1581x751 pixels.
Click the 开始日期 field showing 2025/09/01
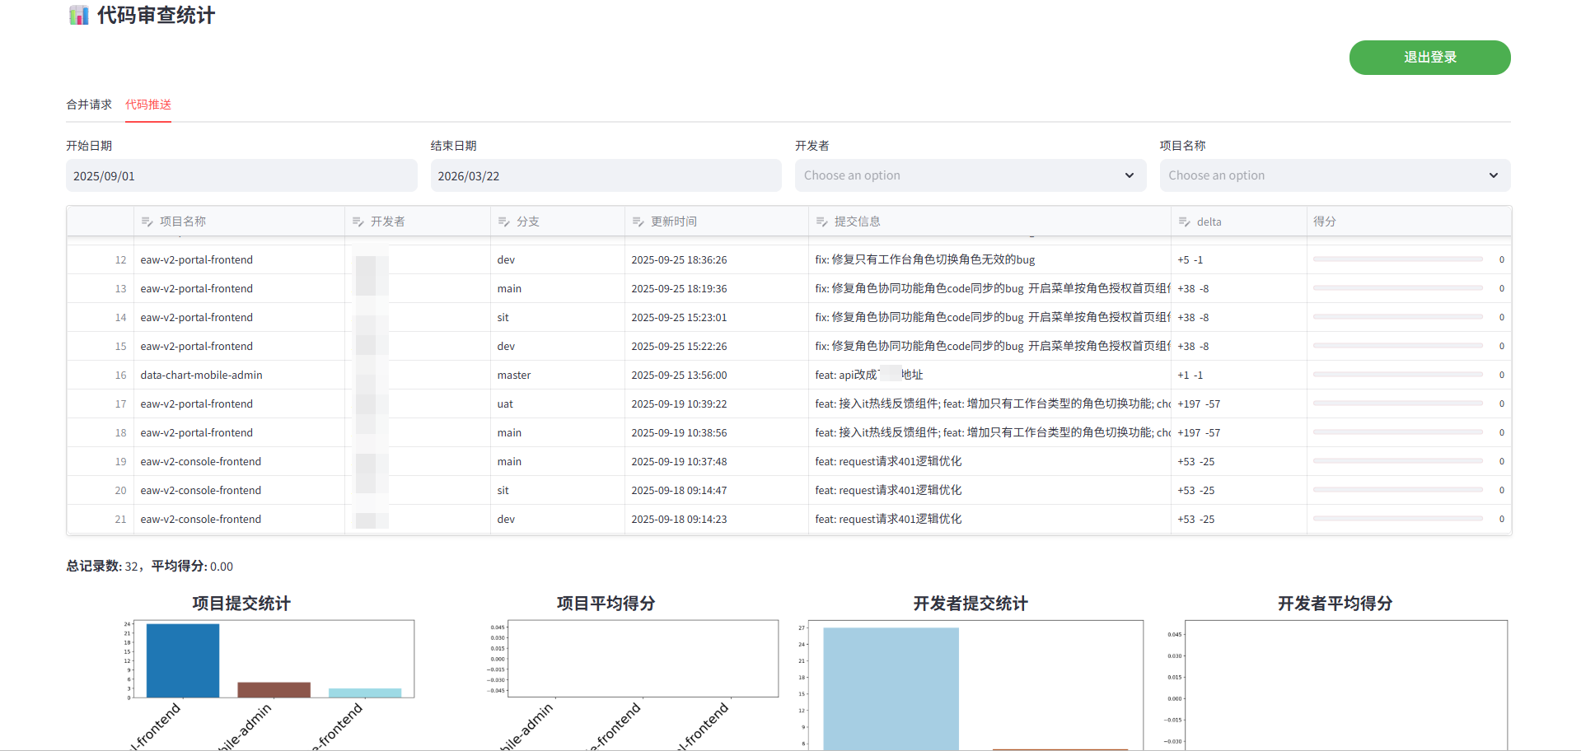pyautogui.click(x=241, y=176)
